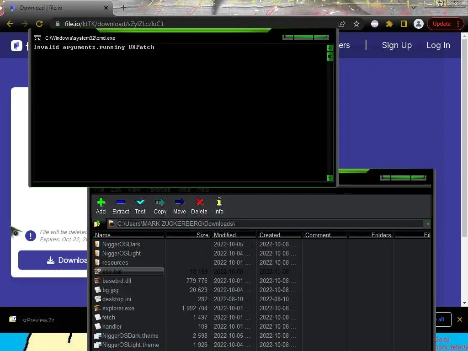Click the Comment column header

325,235
